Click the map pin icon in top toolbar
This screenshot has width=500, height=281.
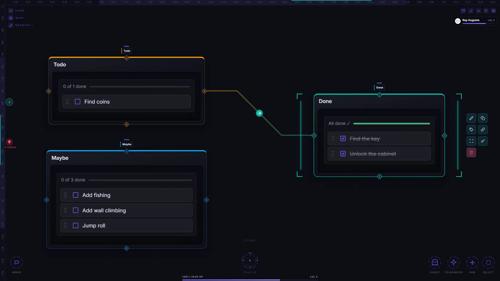coord(486,11)
